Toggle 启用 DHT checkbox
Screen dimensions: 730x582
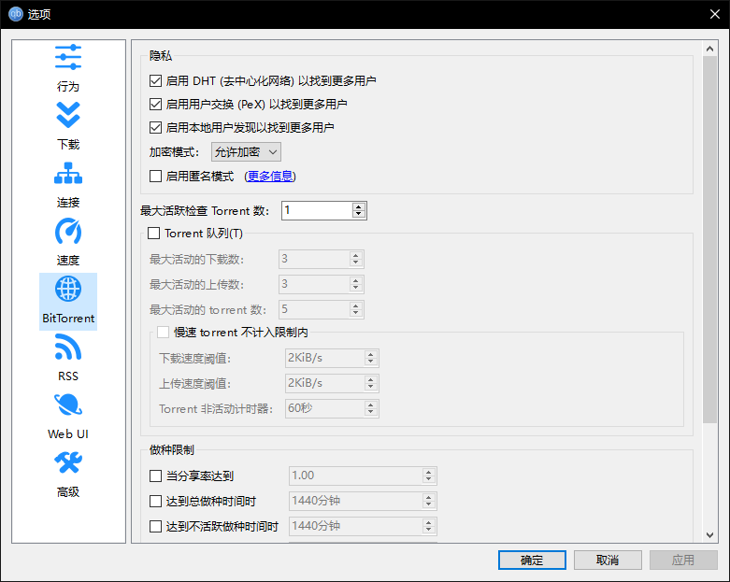155,81
